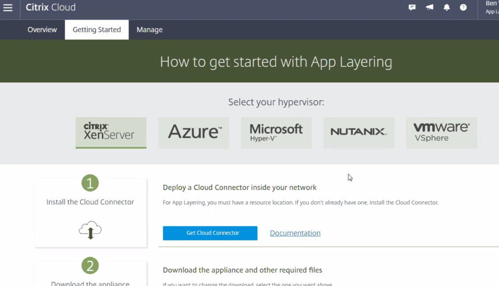The image size is (499, 286).
Task: Click the step 1 number circle
Action: click(90, 183)
